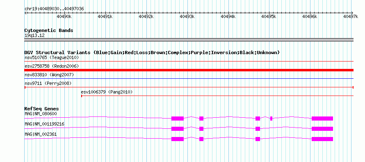
Task: Open the MAG|NM_001199216 transcript label
Action: point(44,124)
